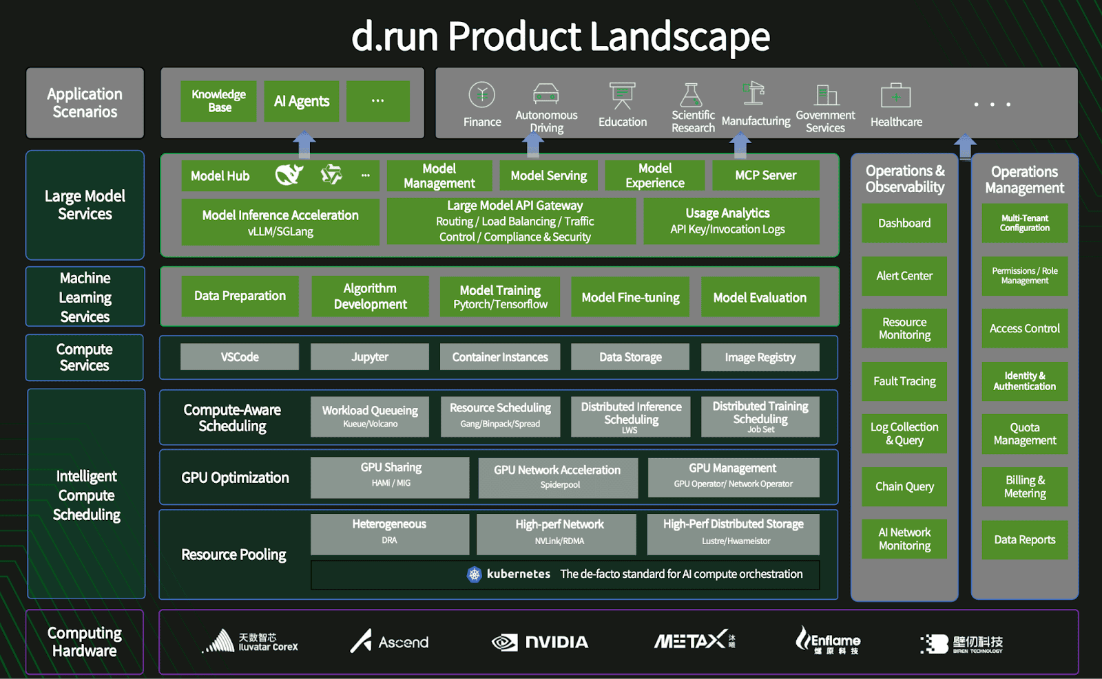1102x679 pixels.
Task: Open the Healthcare briefcase icon
Action: pyautogui.click(x=895, y=96)
